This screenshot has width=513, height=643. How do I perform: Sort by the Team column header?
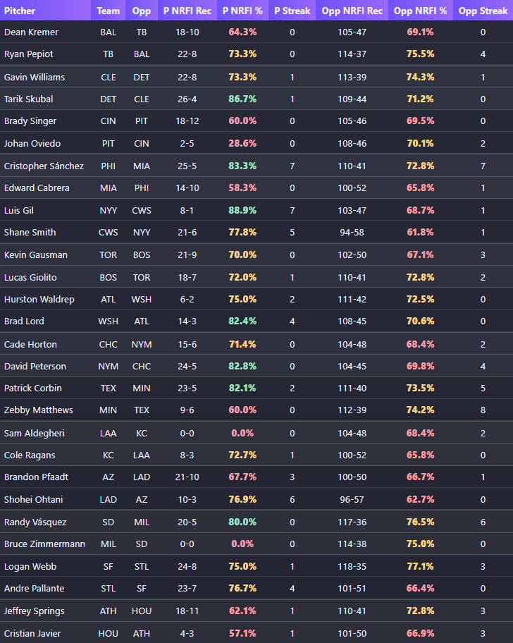pyautogui.click(x=109, y=11)
